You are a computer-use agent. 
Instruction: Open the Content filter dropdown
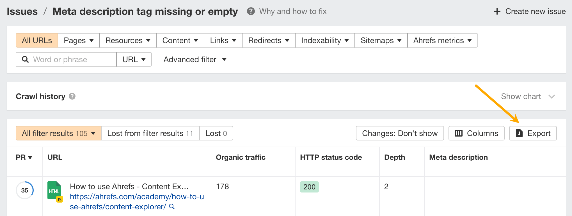tap(180, 41)
